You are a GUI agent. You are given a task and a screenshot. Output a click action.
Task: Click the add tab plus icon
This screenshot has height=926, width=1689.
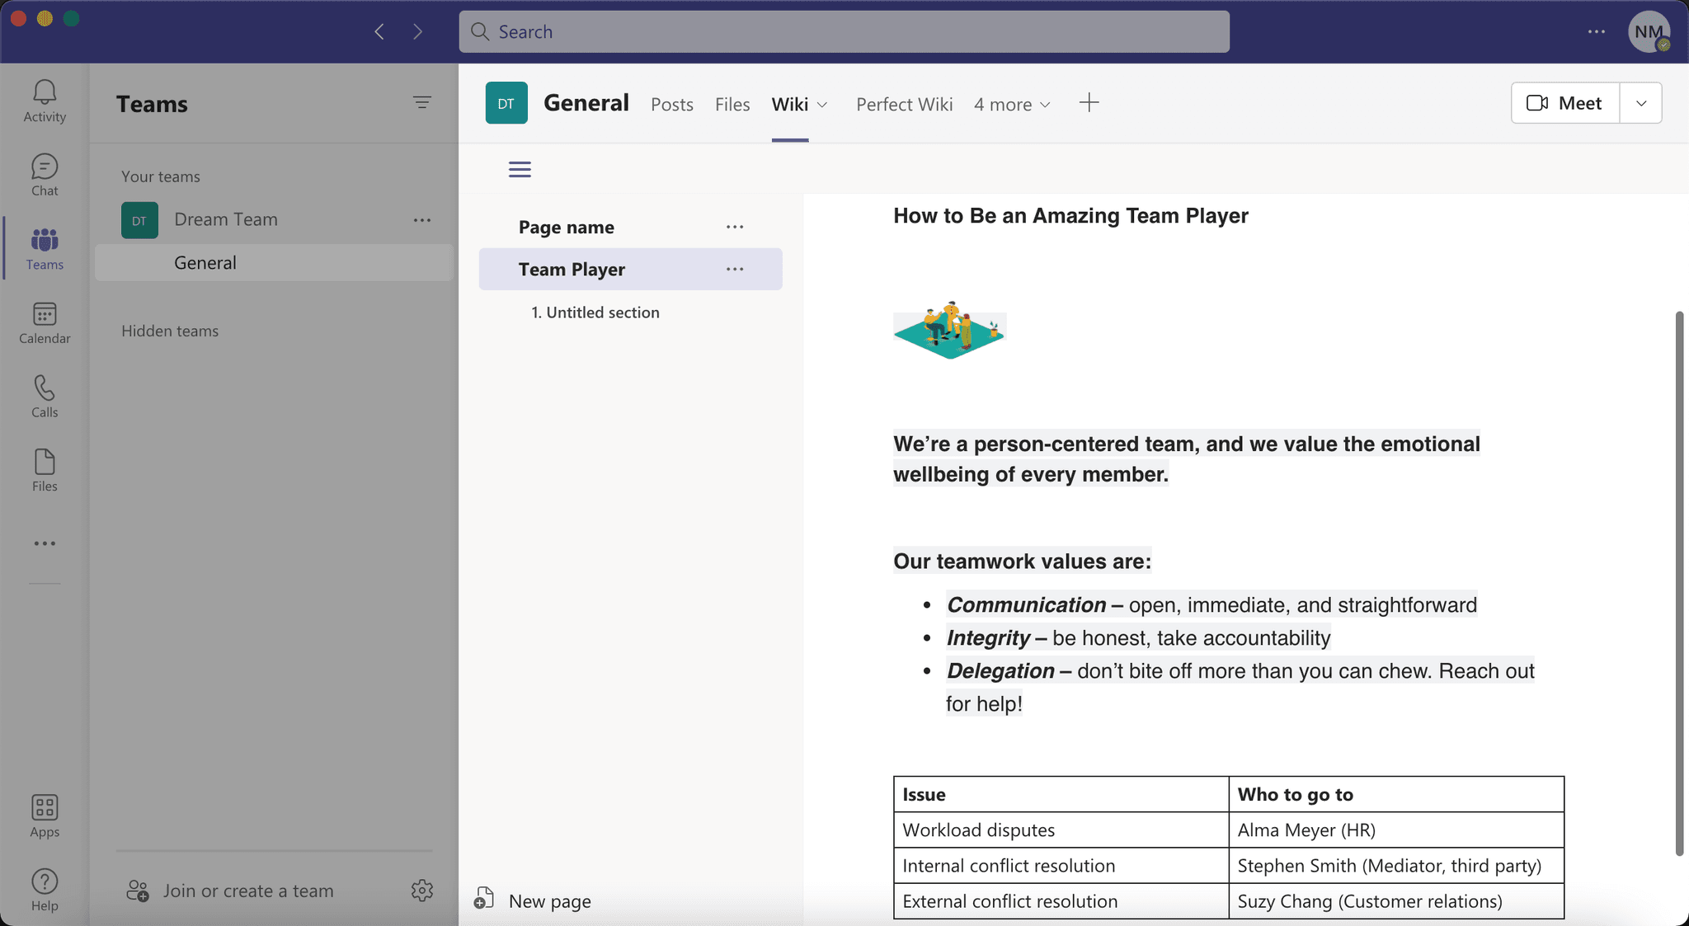(x=1087, y=102)
